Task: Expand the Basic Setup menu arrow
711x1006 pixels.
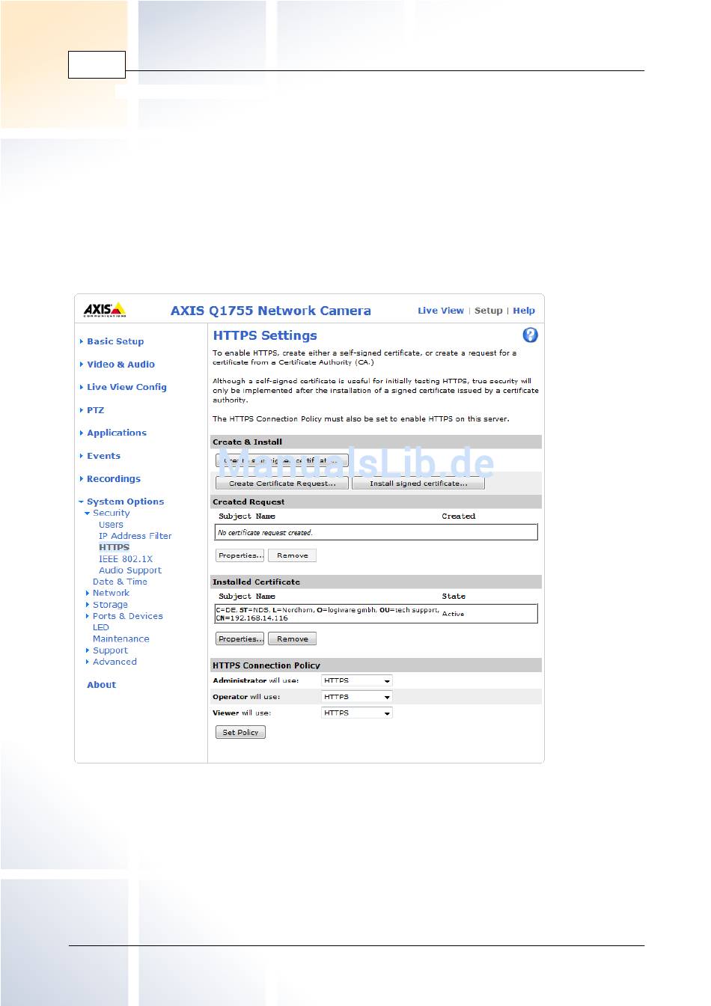Action: (82, 341)
